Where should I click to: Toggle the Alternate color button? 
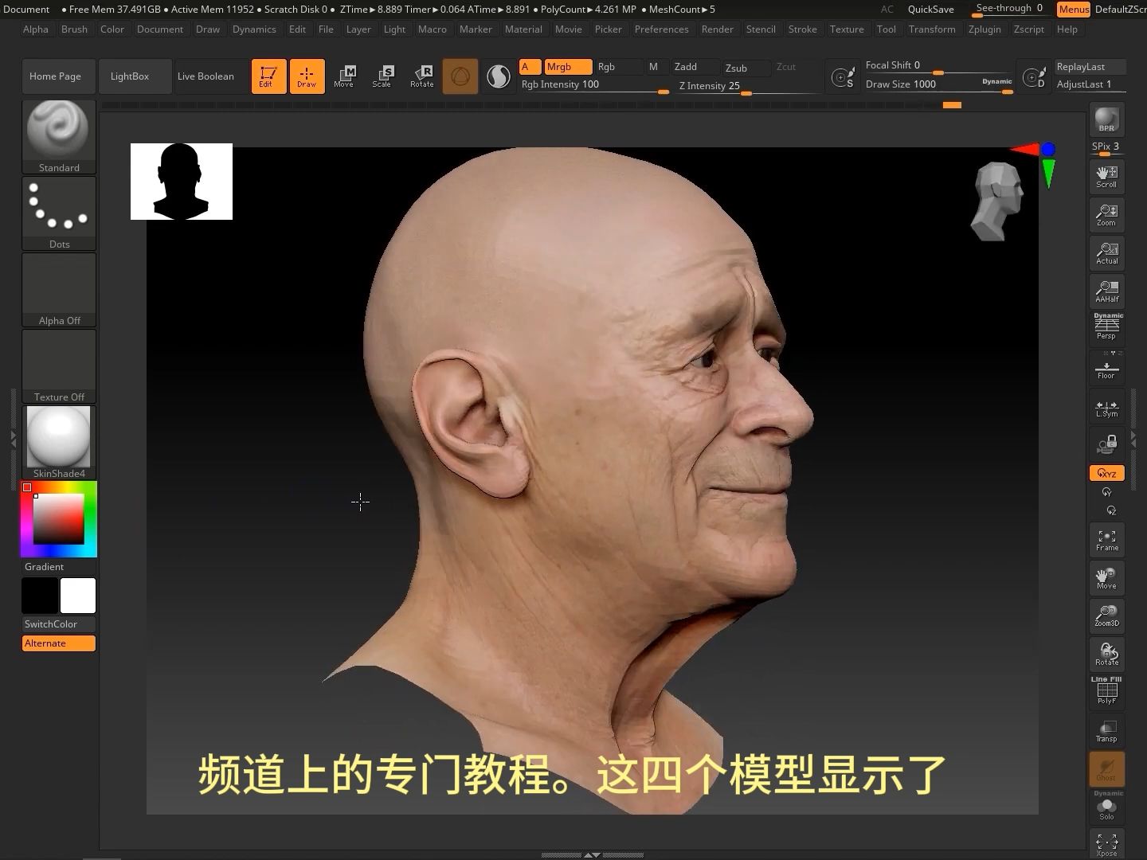coord(59,643)
